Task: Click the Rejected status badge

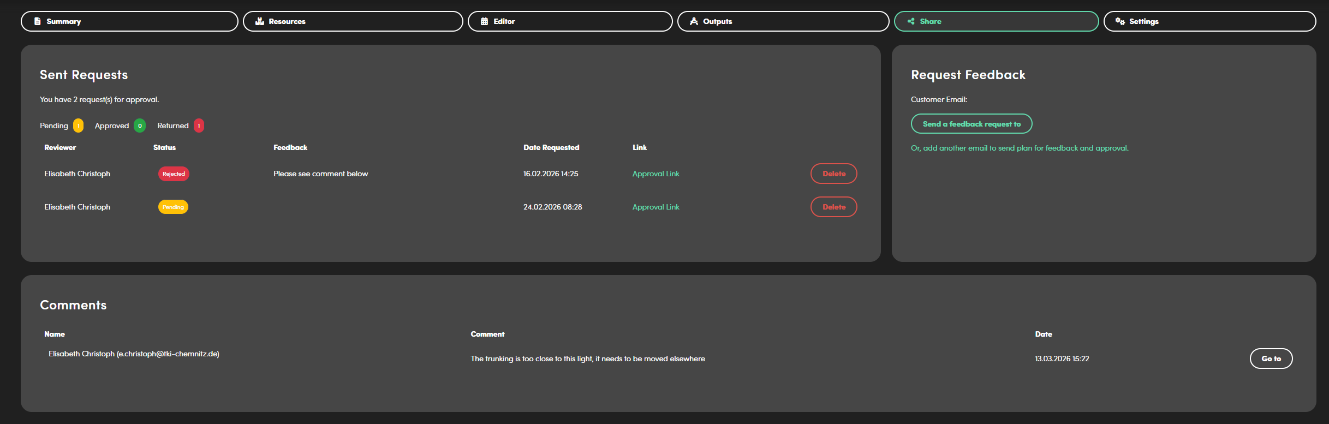Action: coord(174,174)
